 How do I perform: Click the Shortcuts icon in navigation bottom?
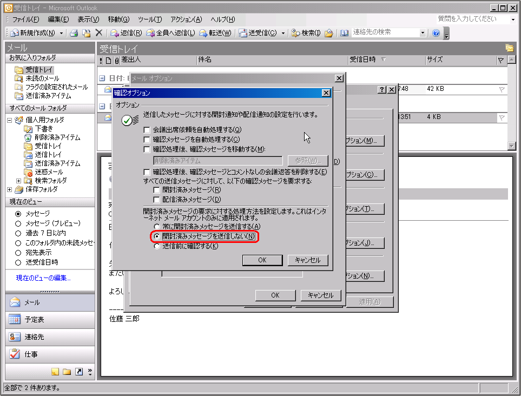point(79,372)
